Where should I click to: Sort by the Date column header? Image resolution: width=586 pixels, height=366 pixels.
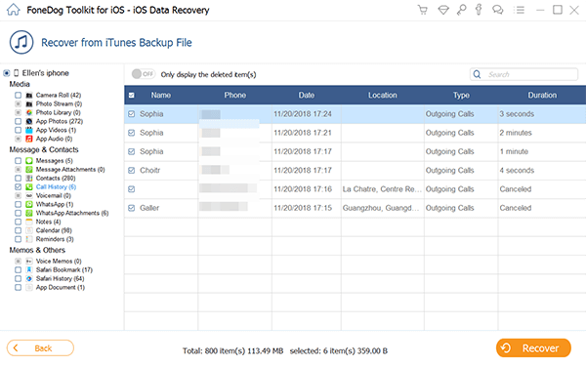(x=307, y=96)
